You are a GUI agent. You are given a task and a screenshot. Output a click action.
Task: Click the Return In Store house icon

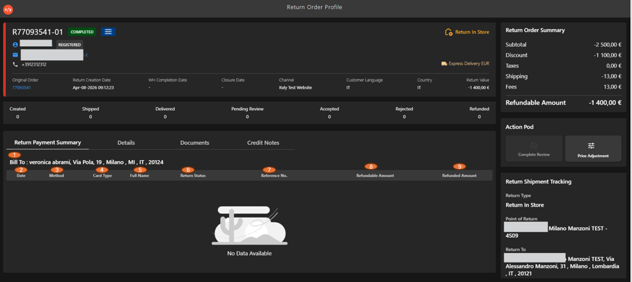(x=448, y=32)
